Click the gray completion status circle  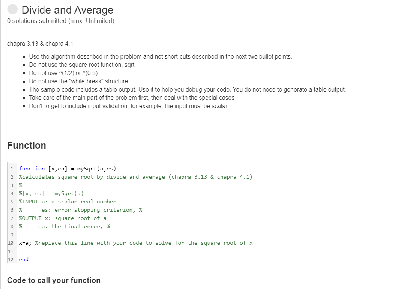12,9
